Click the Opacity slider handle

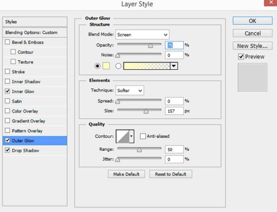[150, 46]
